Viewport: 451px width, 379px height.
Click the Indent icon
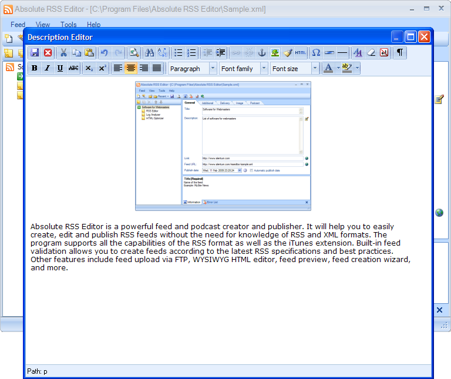click(x=221, y=53)
